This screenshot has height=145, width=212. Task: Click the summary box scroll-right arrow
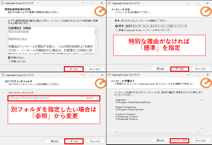pyautogui.click(x=198, y=132)
